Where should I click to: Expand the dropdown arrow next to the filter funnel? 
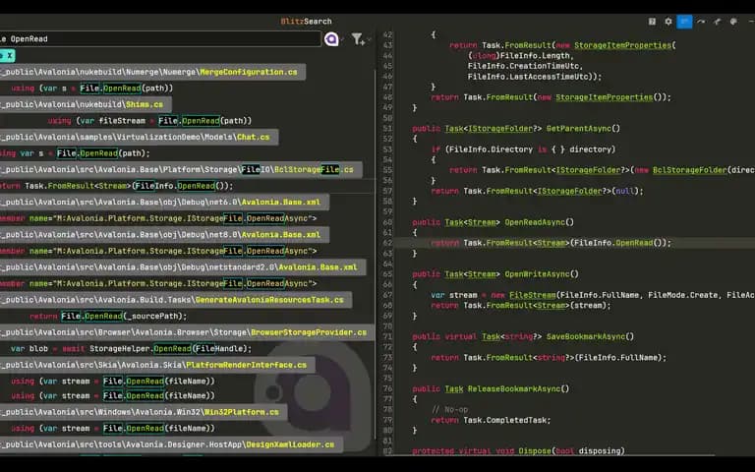pyautogui.click(x=370, y=39)
